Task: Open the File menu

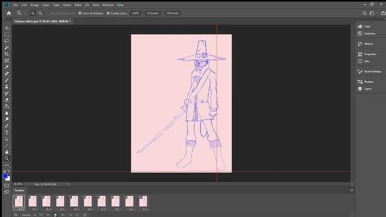Action: [x=16, y=5]
